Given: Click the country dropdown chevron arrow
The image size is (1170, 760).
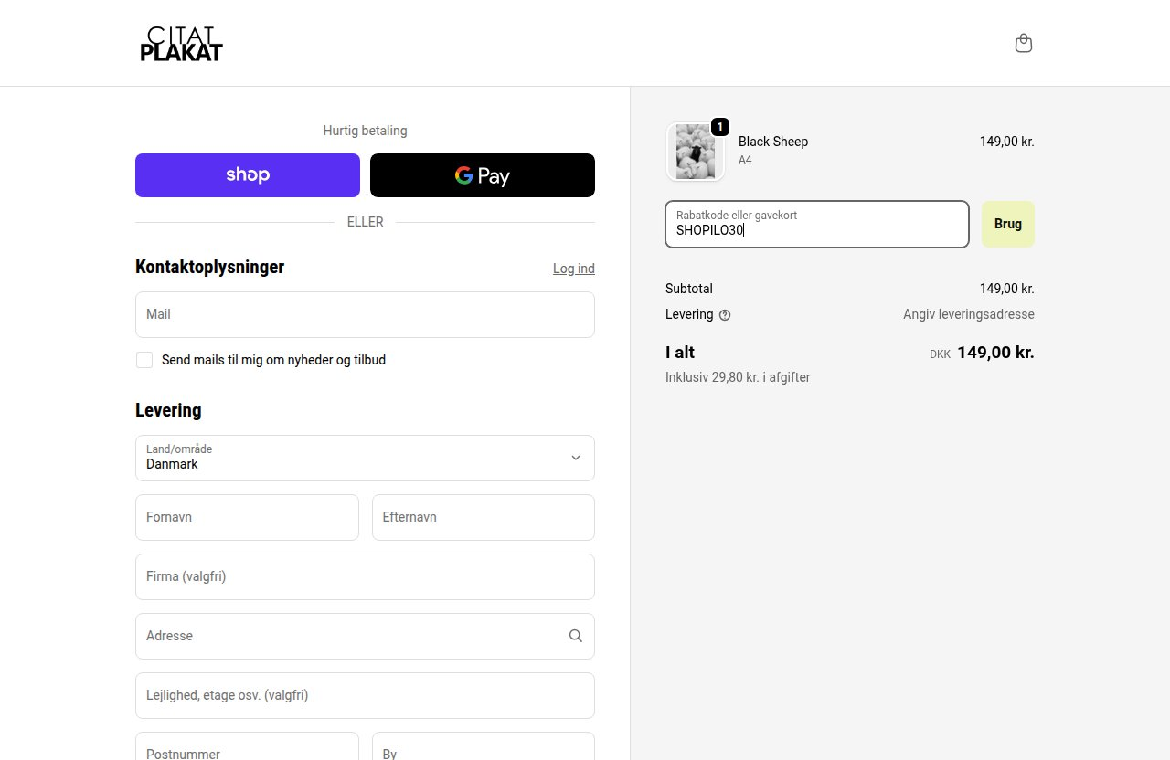Looking at the screenshot, I should pyautogui.click(x=576, y=458).
